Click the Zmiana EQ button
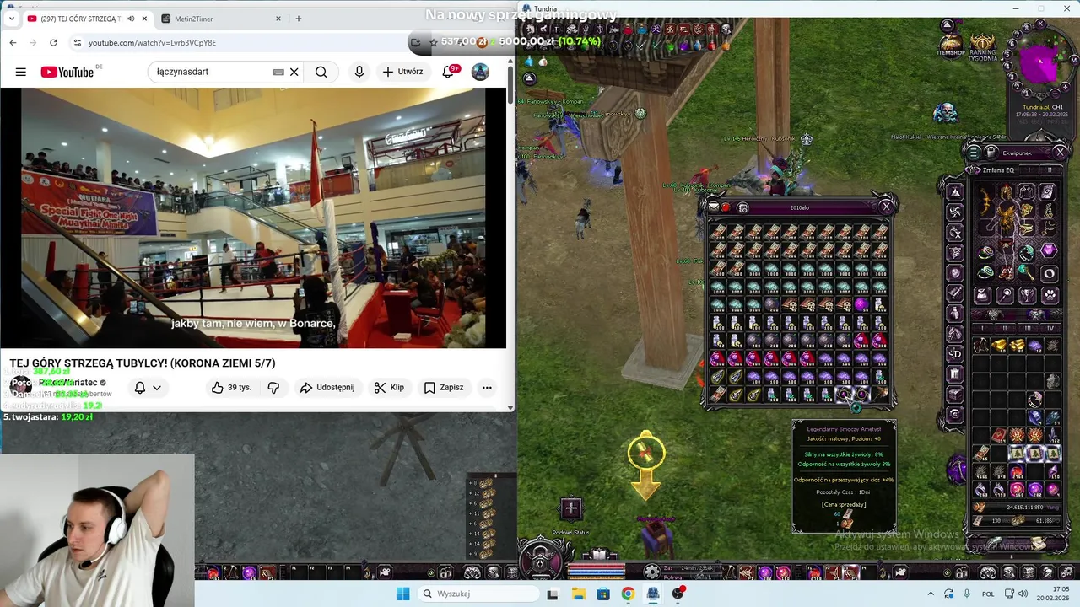This screenshot has width=1080, height=607. (998, 169)
